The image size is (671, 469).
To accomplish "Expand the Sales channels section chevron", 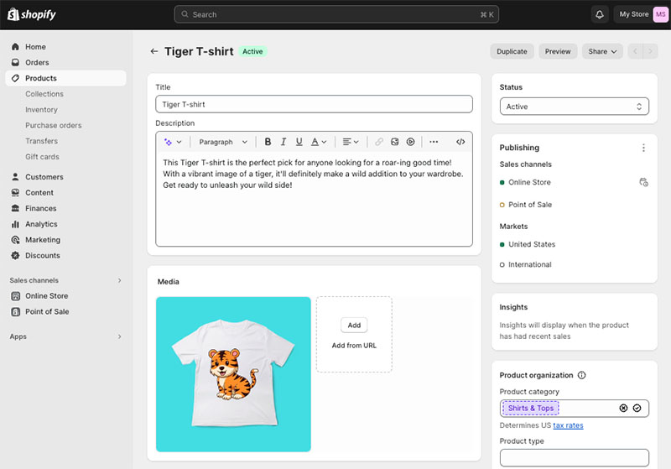I will click(119, 281).
